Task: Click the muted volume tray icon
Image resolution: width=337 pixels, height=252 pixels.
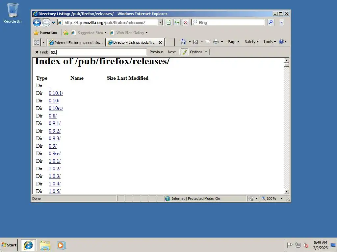Action: click(306, 245)
